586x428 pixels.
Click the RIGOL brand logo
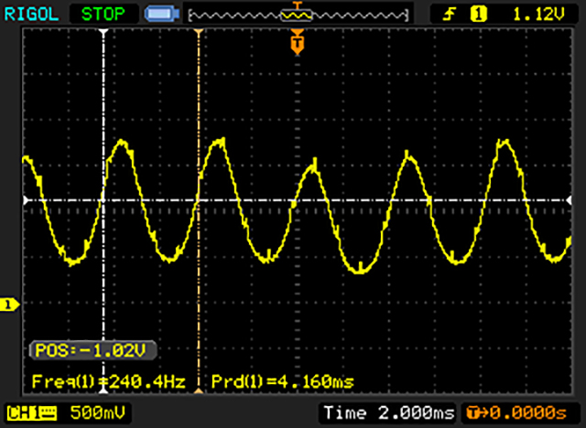click(31, 15)
